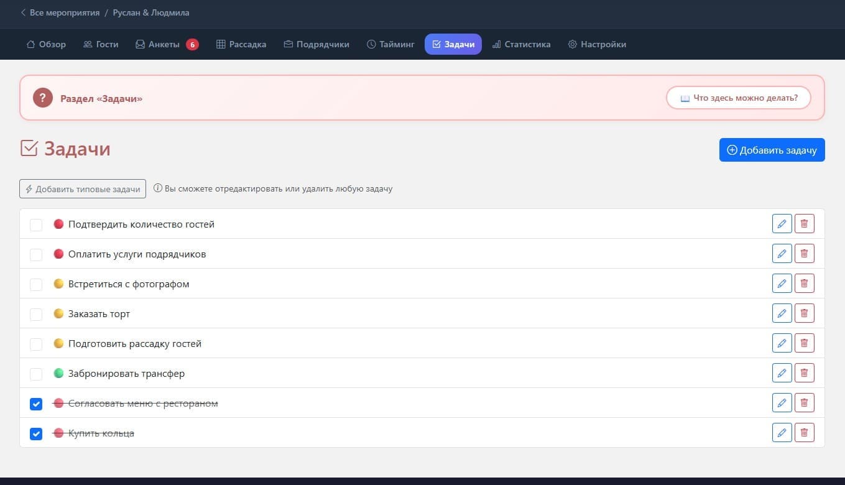Click the Добавить задачу button
845x485 pixels.
[x=772, y=150]
